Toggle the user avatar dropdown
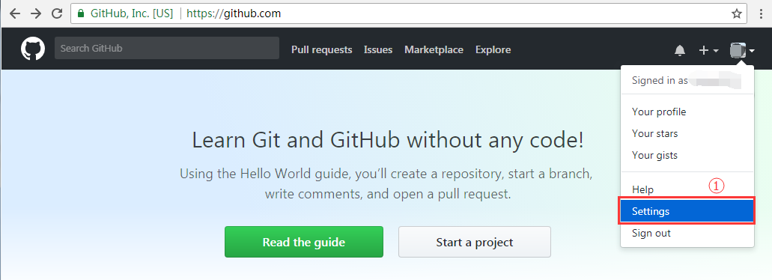 pos(743,49)
